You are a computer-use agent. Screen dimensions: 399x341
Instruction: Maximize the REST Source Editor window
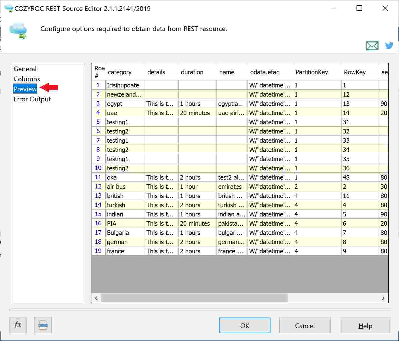359,8
